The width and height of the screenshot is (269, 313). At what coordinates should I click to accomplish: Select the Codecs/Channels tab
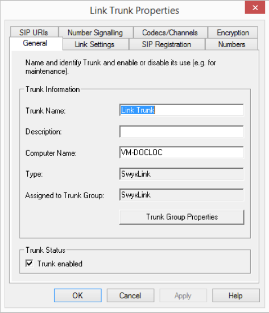tap(170, 32)
